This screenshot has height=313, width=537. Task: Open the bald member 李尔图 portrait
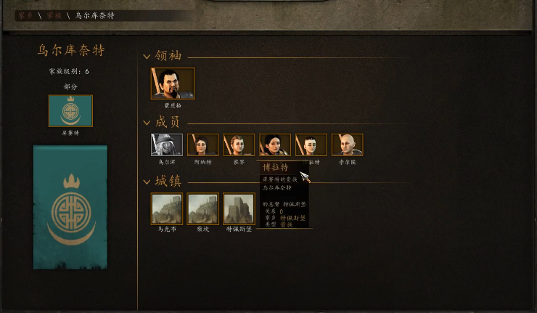coord(348,145)
